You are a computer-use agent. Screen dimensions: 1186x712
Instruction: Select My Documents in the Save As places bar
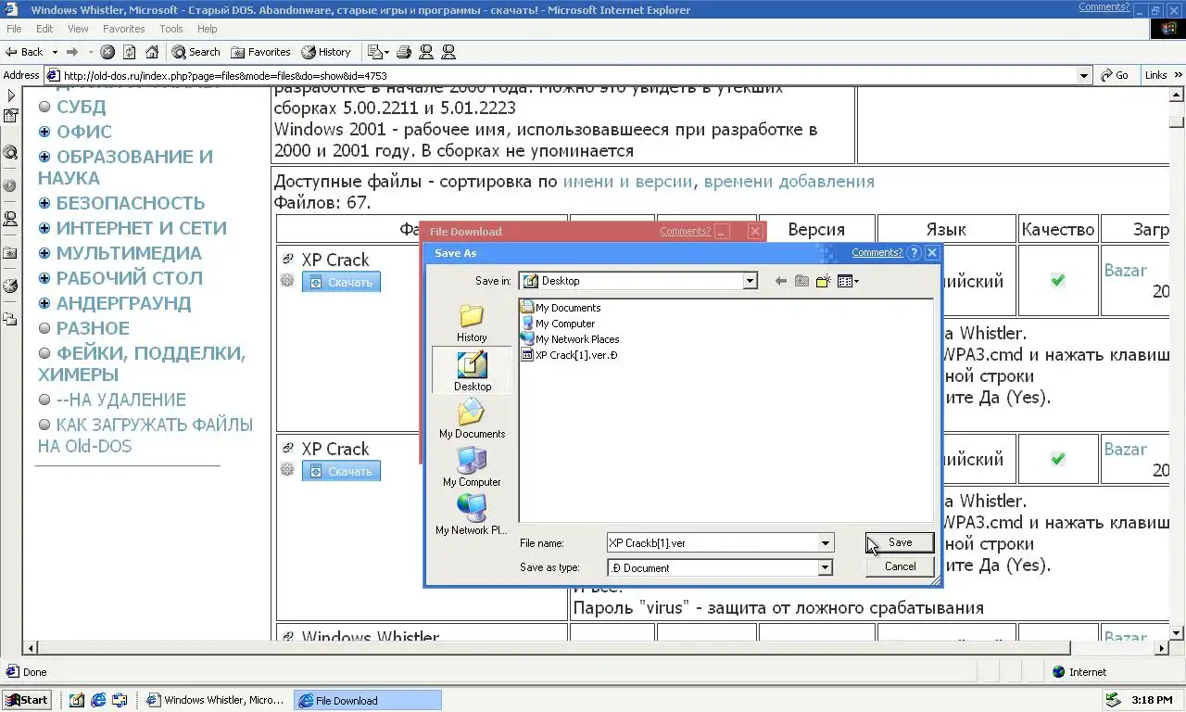(x=472, y=418)
